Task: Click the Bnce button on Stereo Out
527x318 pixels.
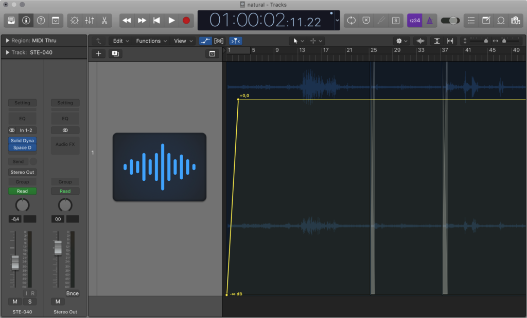Action: tap(73, 293)
